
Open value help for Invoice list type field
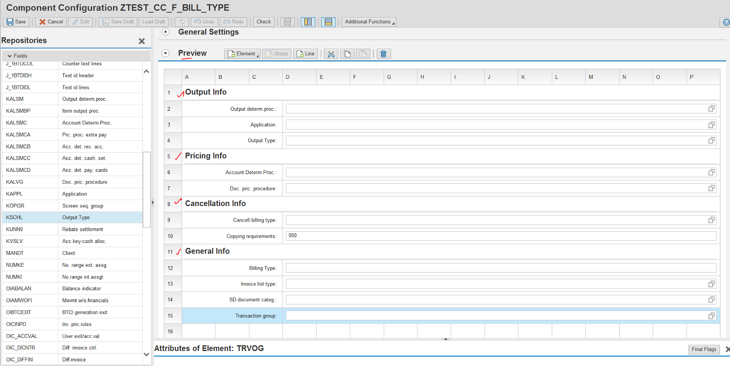pos(711,284)
